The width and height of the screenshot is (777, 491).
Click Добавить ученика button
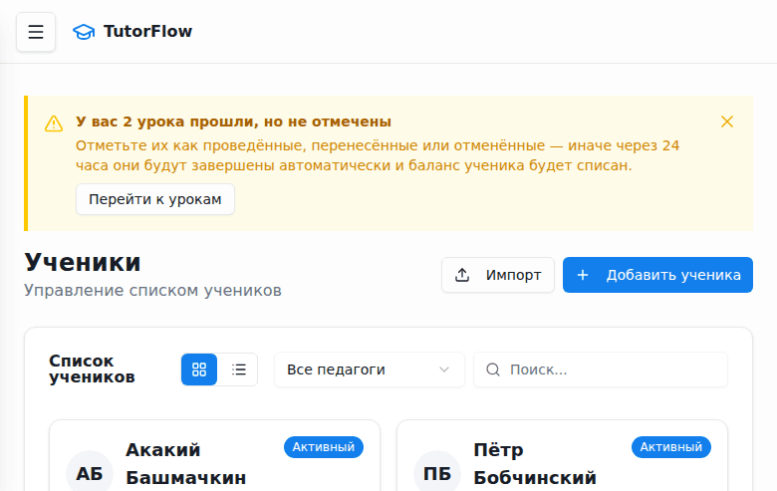pyautogui.click(x=657, y=275)
